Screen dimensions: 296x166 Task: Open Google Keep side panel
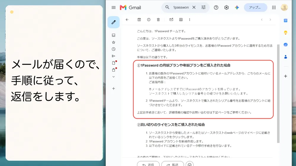tap(286, 32)
